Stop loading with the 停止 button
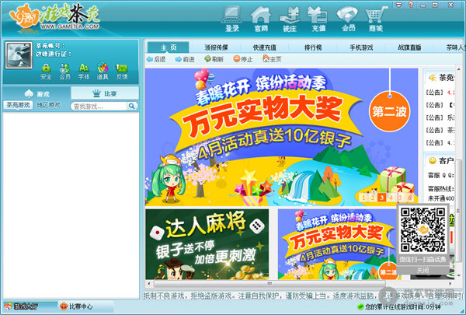466x315 pixels. click(x=243, y=59)
